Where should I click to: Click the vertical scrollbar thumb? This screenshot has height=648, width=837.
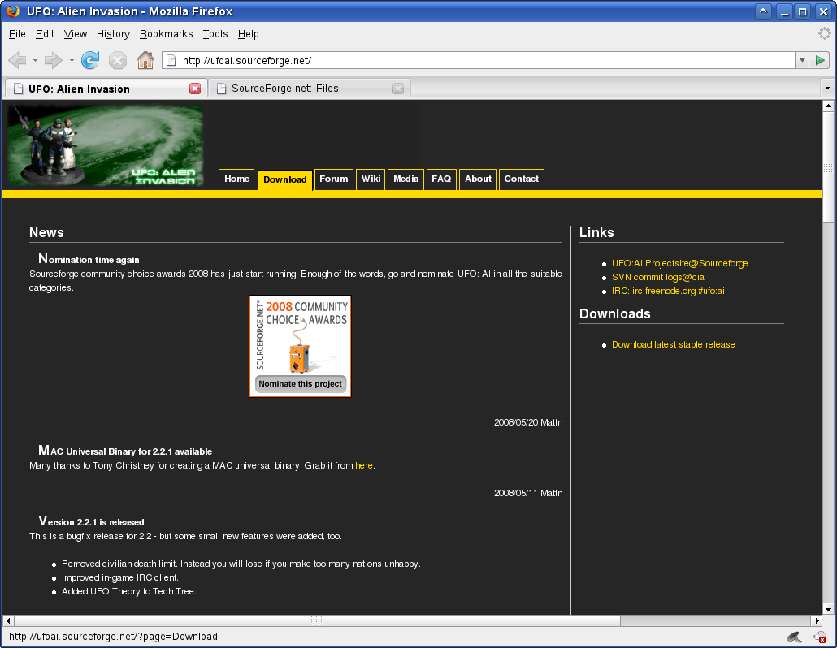point(828,167)
